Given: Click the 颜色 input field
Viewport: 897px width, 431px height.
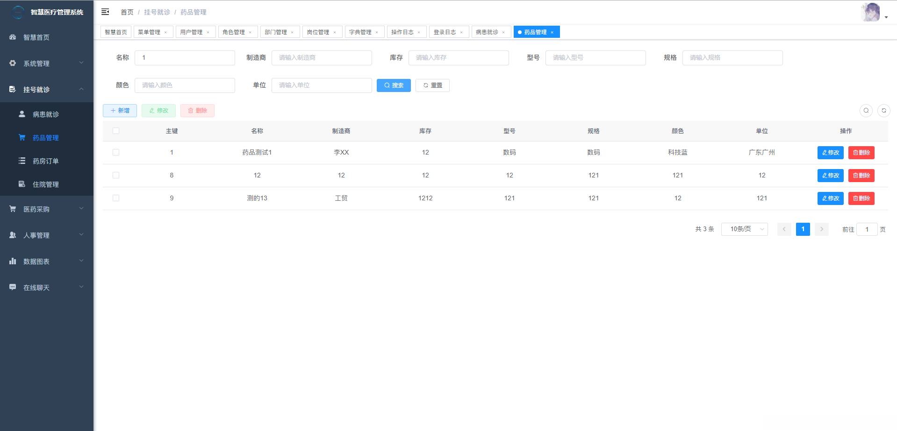Looking at the screenshot, I should tap(185, 85).
